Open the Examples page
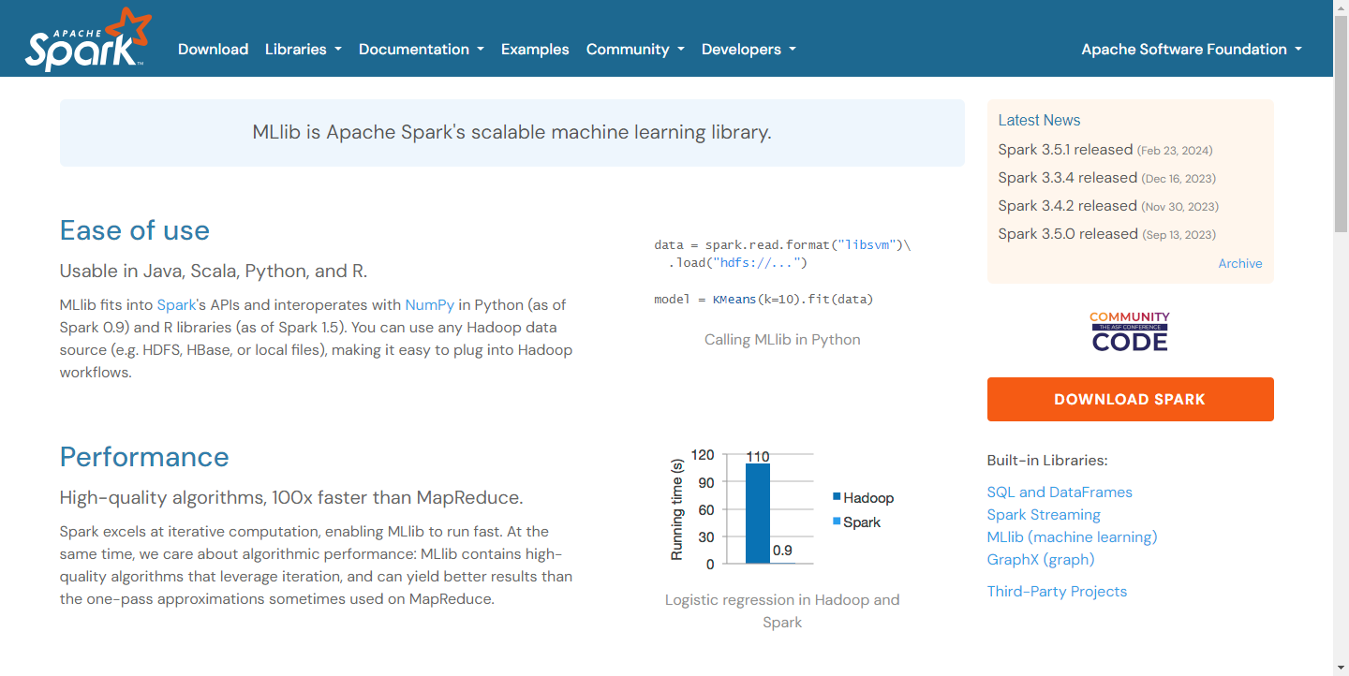 pyautogui.click(x=535, y=50)
